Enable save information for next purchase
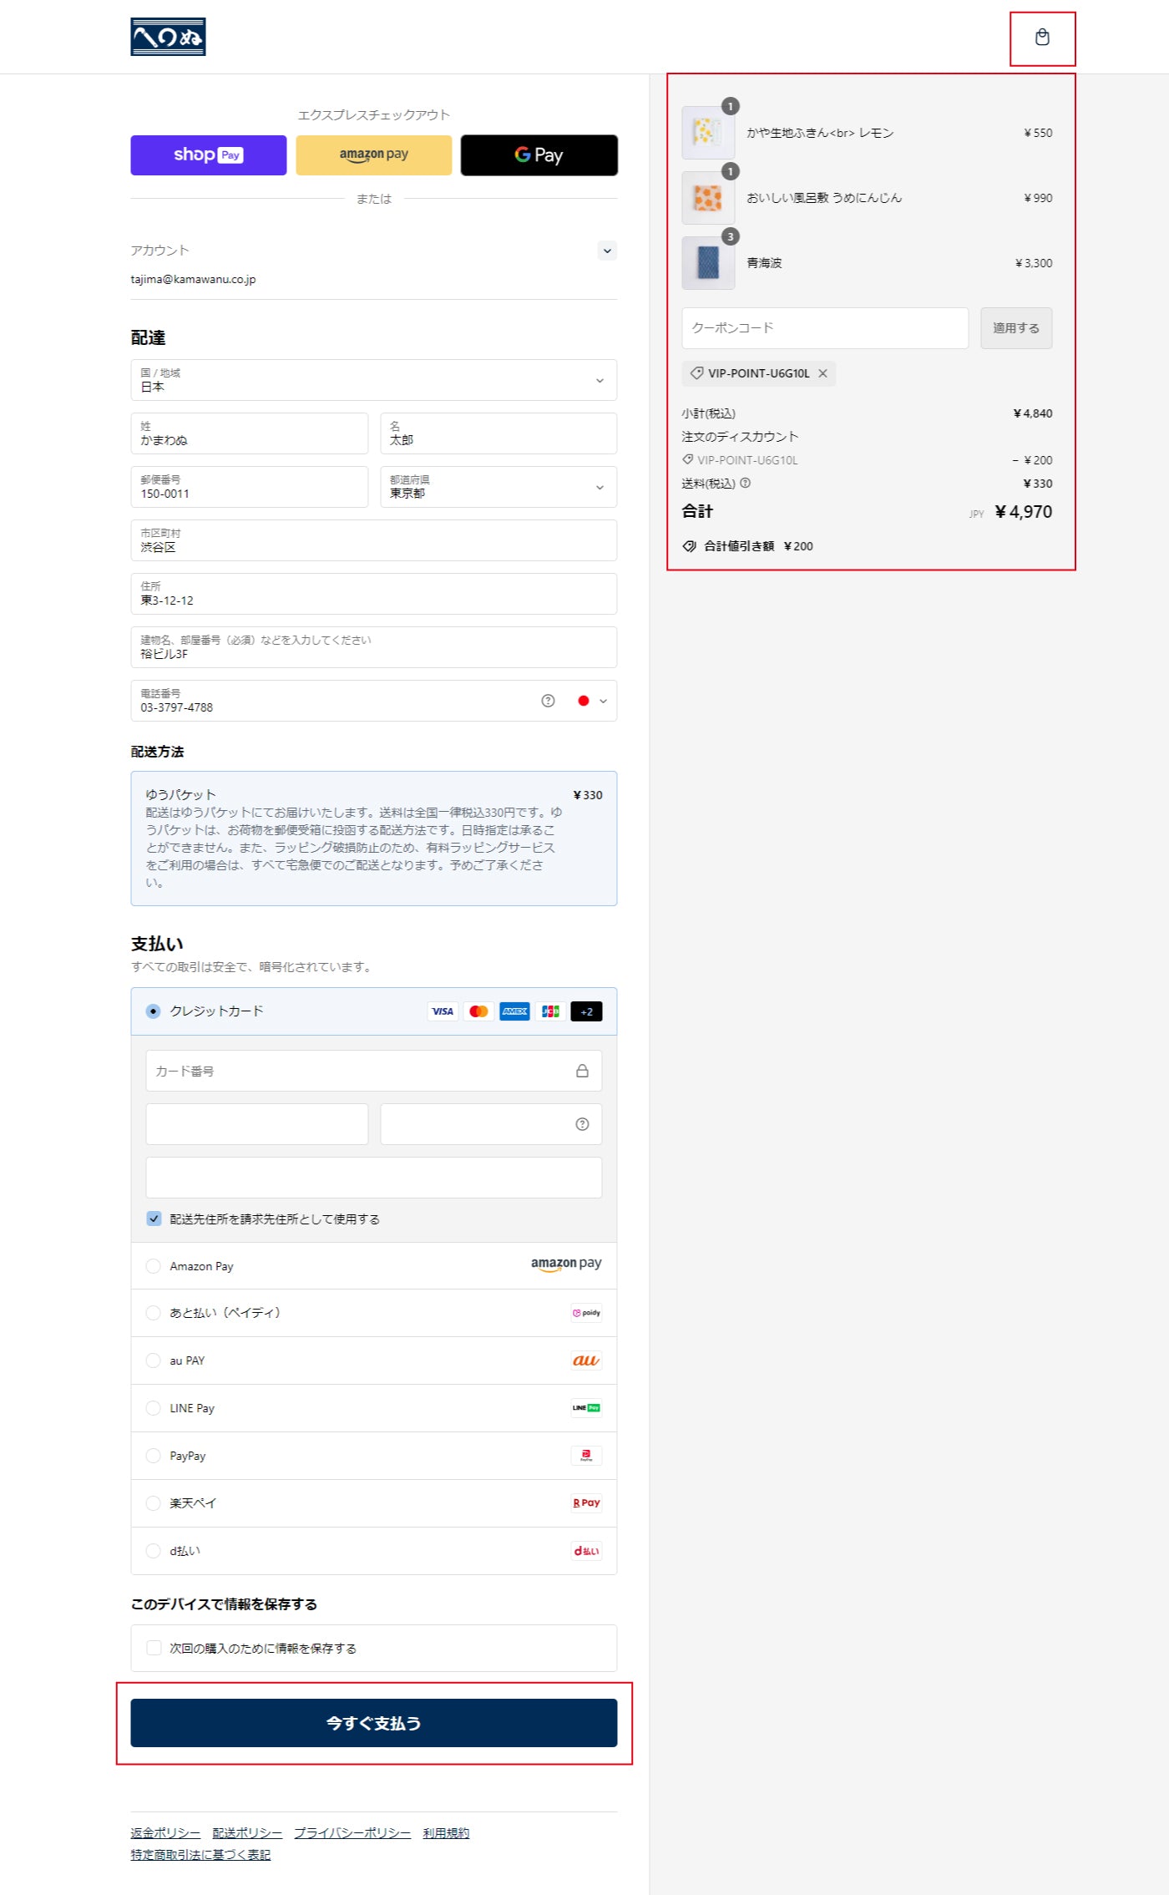 (154, 1648)
